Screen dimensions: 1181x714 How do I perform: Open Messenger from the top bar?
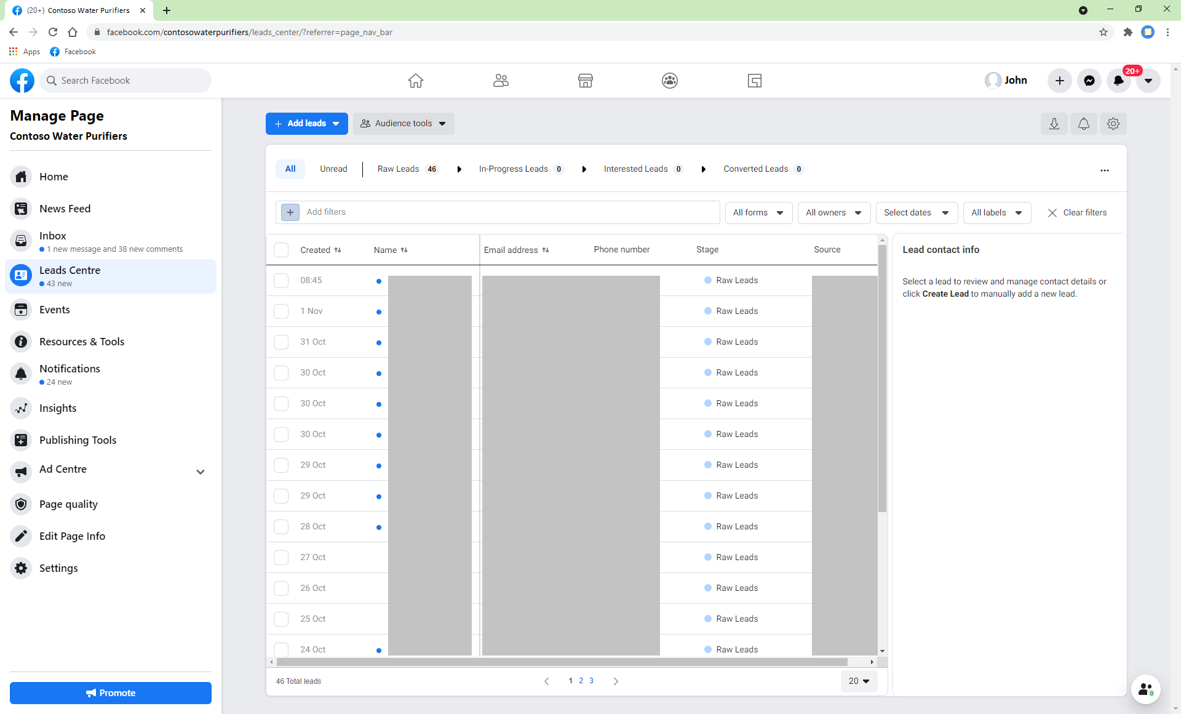(1089, 81)
